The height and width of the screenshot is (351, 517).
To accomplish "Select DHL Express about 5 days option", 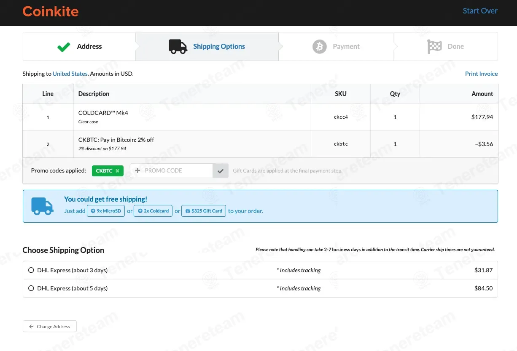I will coord(31,288).
